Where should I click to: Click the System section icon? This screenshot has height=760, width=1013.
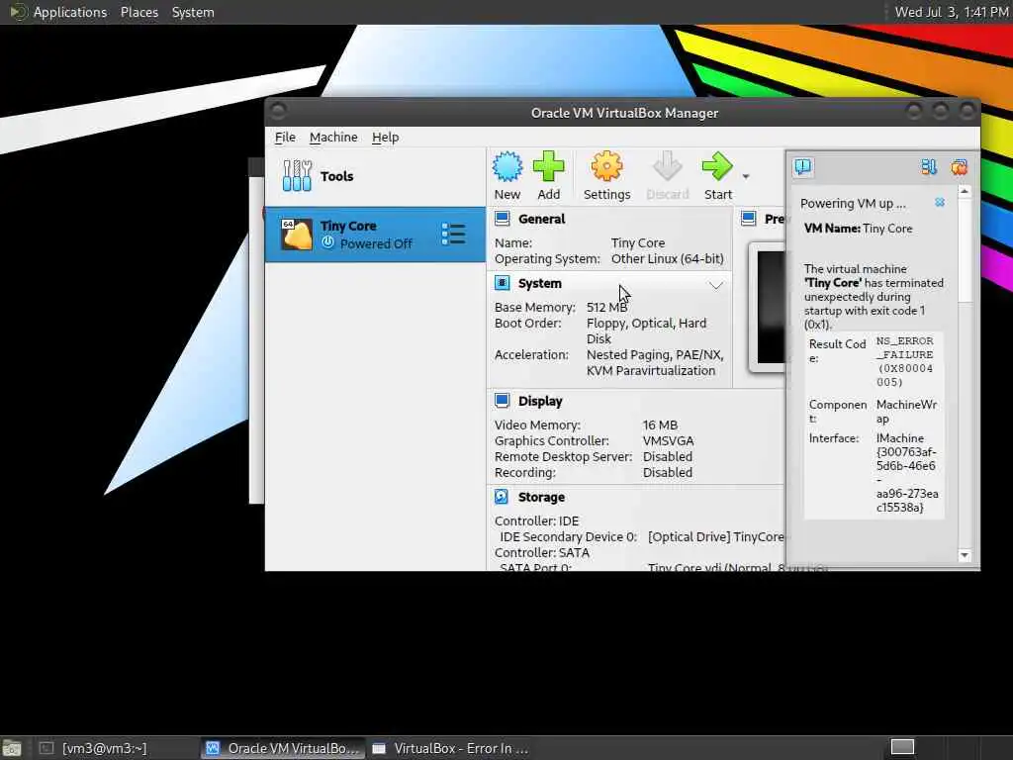tap(502, 283)
